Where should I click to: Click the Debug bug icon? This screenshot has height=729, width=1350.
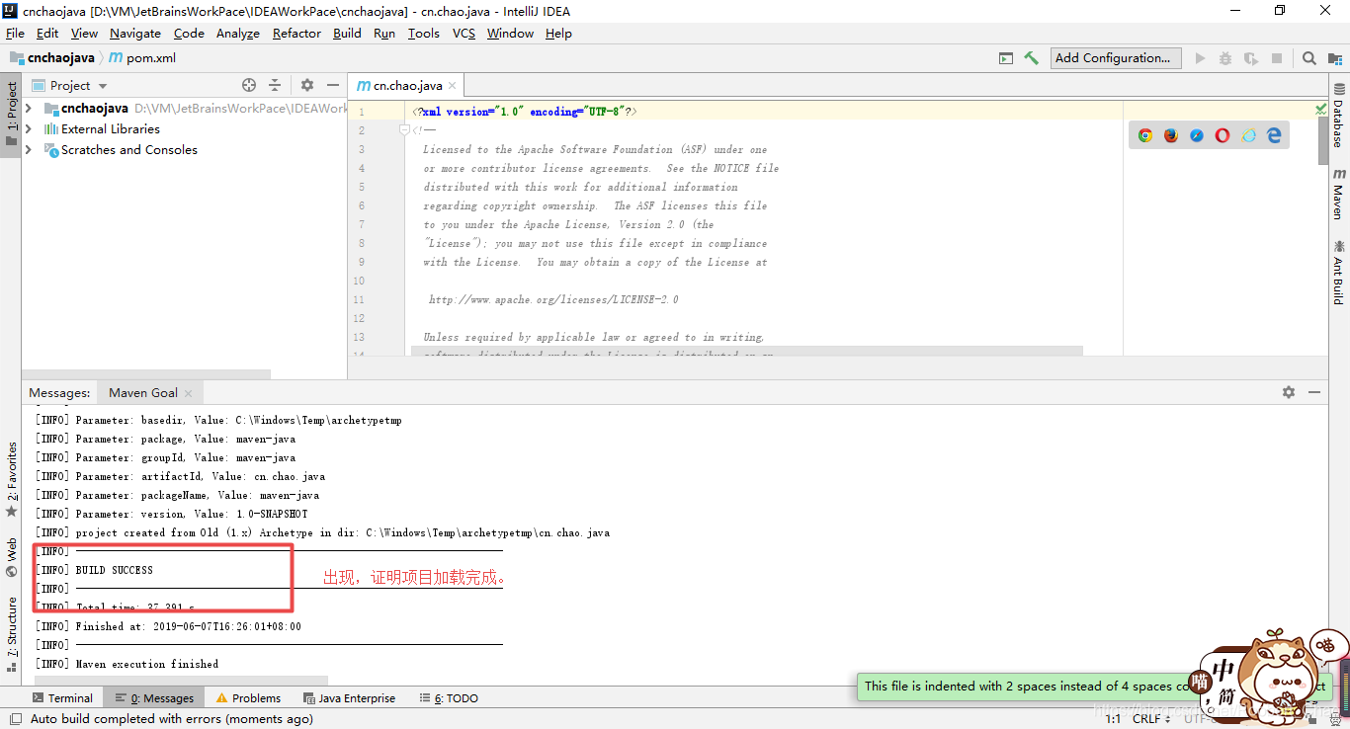pyautogui.click(x=1225, y=58)
